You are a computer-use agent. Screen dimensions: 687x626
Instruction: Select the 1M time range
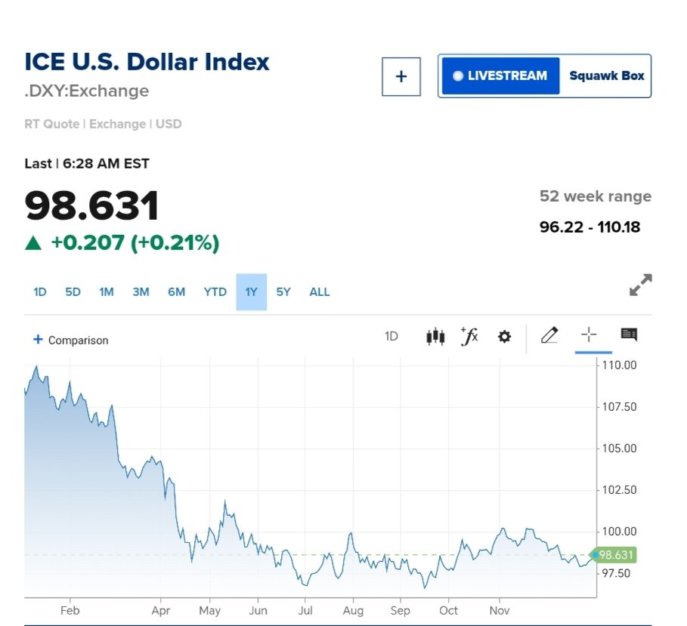pyautogui.click(x=107, y=292)
